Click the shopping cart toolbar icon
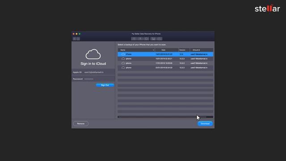This screenshot has height=161, width=286. pos(154,39)
